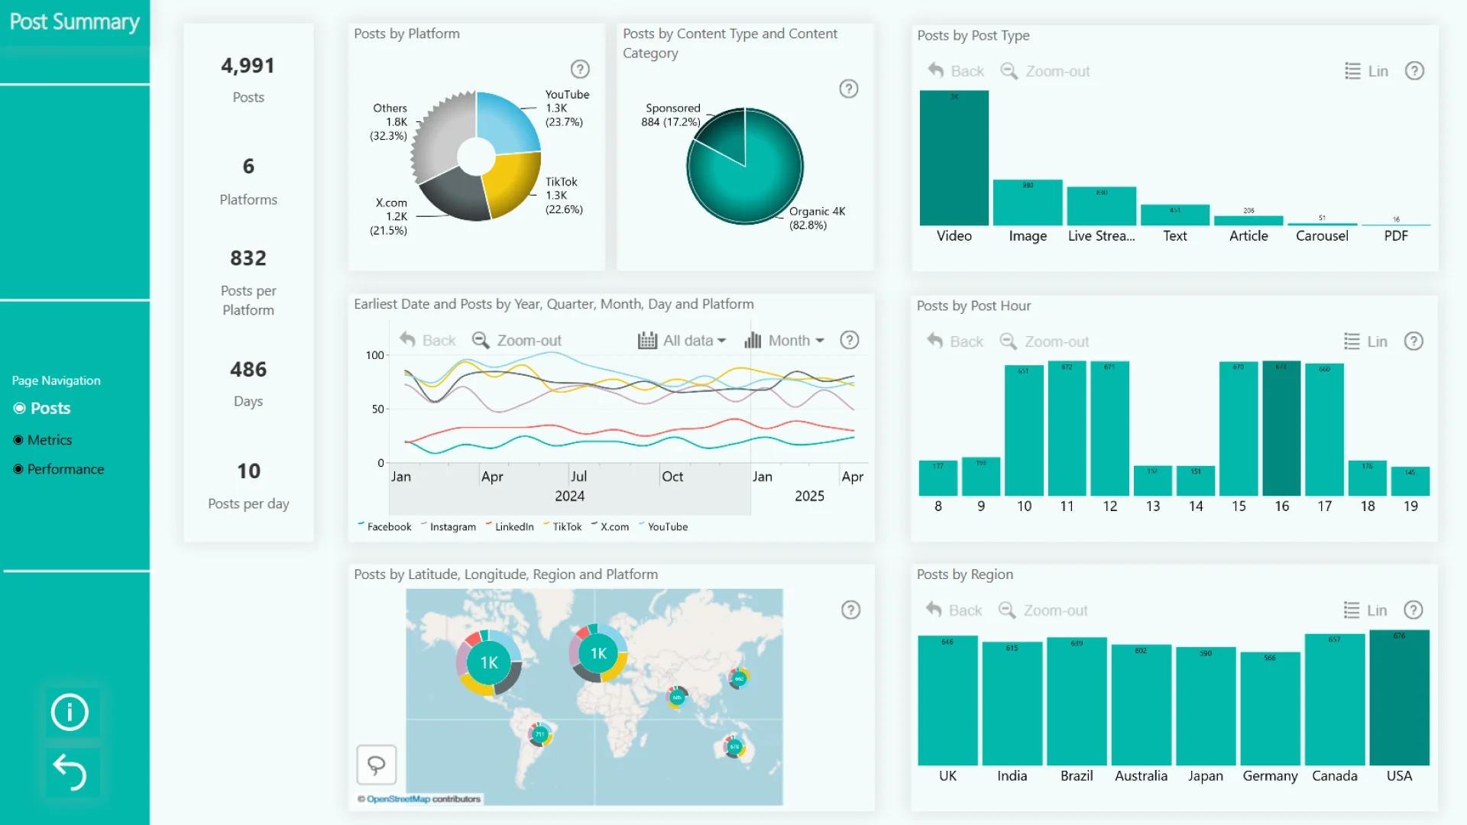Open help icon on Posts by Post Hour chart
1467x825 pixels.
1414,341
